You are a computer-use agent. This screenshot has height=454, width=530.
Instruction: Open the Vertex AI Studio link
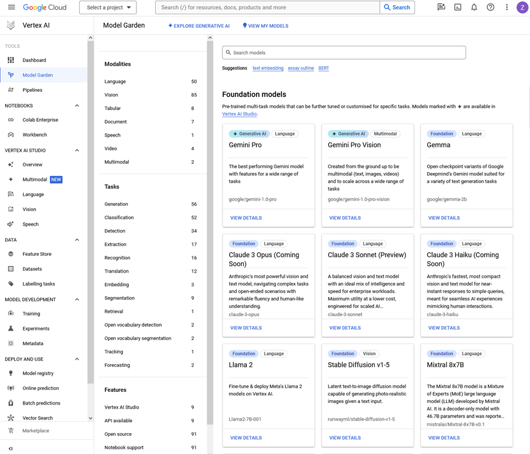tap(240, 114)
